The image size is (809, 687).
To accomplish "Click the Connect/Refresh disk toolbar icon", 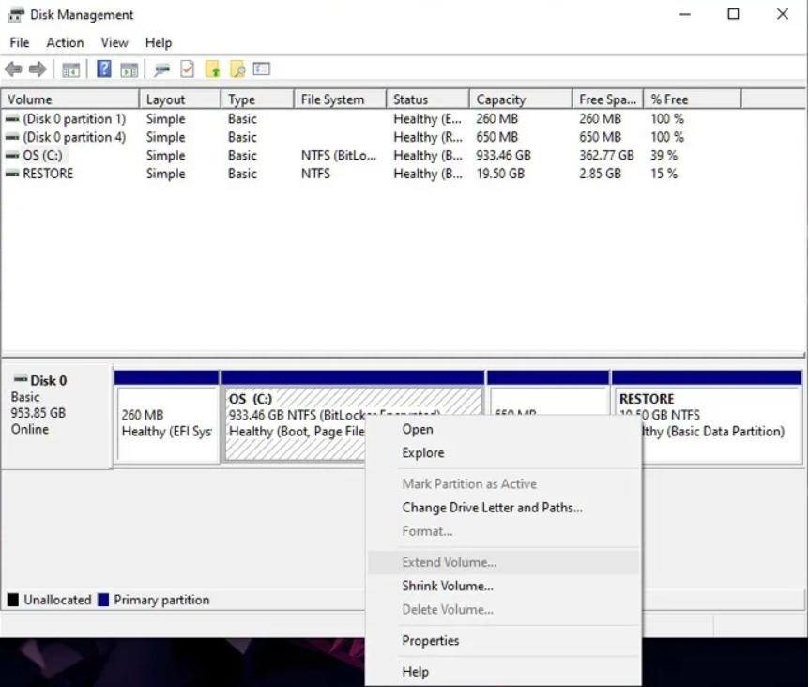I will click(162, 69).
